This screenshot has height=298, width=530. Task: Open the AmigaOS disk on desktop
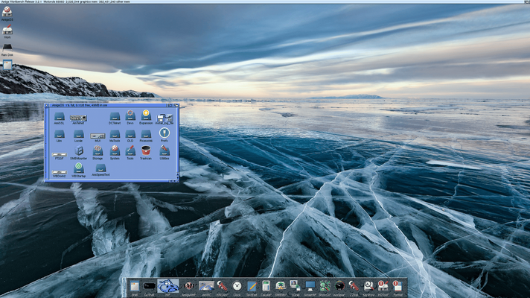[7, 10]
